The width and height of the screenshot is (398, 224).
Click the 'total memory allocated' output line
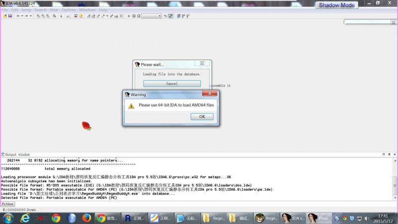tap(67, 169)
